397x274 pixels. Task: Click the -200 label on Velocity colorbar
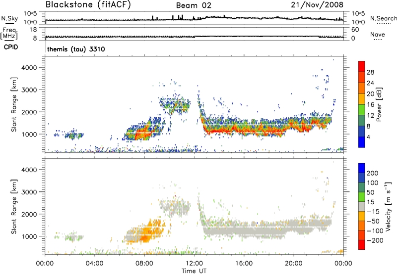(375, 240)
